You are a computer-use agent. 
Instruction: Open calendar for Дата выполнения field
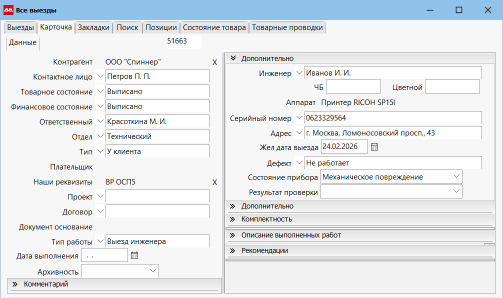pyautogui.click(x=134, y=255)
